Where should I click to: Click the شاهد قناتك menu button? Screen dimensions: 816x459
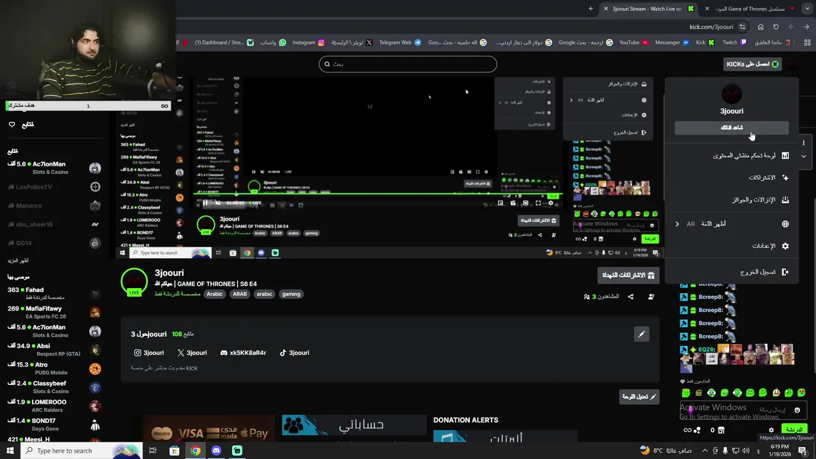point(732,127)
